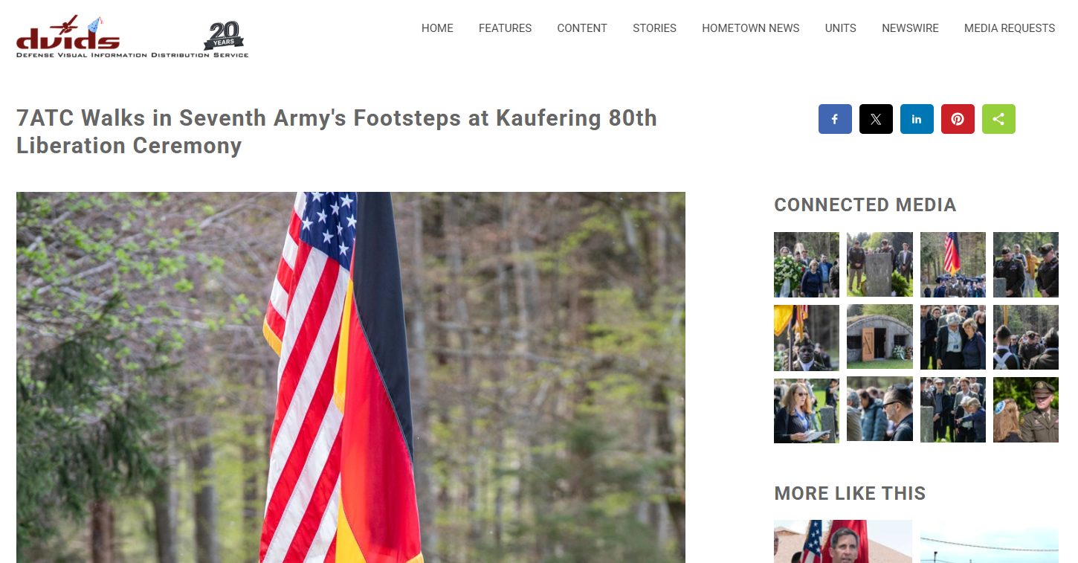Pin article with Pinterest icon
This screenshot has width=1078, height=563.
pos(958,119)
